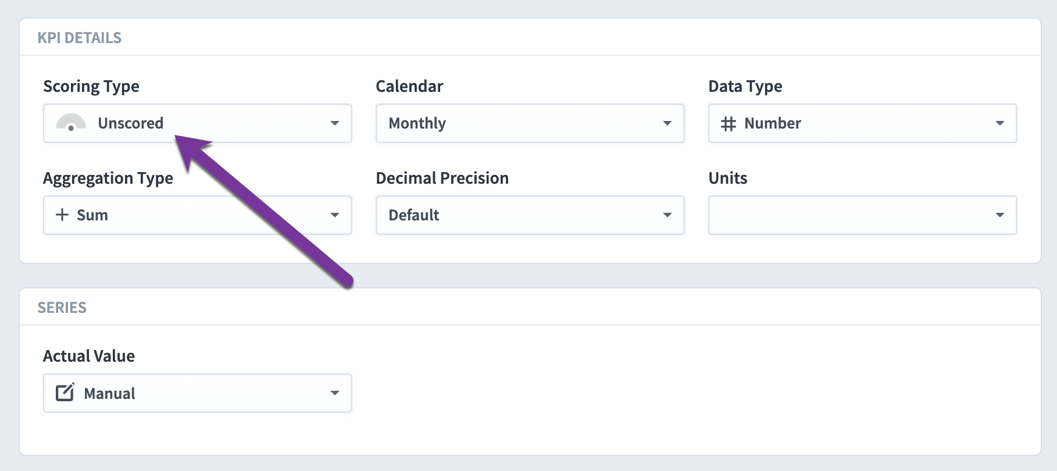Click the Sum value in Aggregation Type

92,215
